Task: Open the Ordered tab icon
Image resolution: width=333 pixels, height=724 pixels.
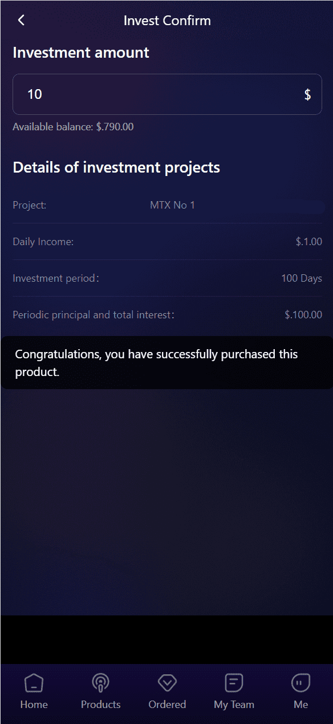Action: (x=167, y=682)
